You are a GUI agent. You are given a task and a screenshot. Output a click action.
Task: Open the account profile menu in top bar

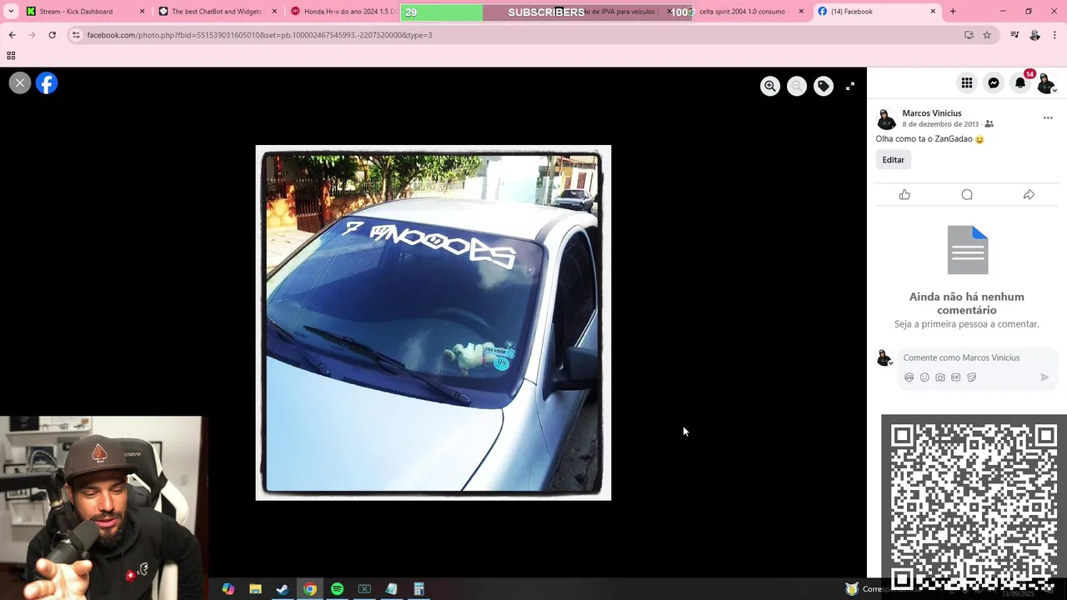1046,83
